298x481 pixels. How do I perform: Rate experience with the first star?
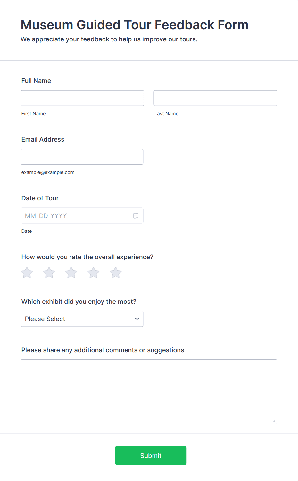(x=27, y=273)
